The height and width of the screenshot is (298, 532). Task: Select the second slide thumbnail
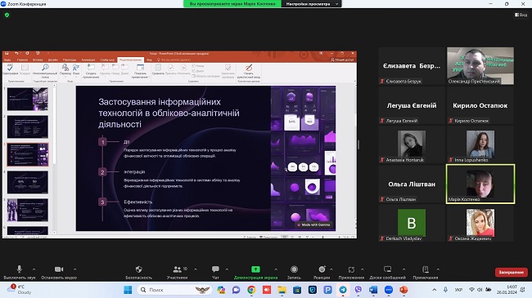pos(28,127)
